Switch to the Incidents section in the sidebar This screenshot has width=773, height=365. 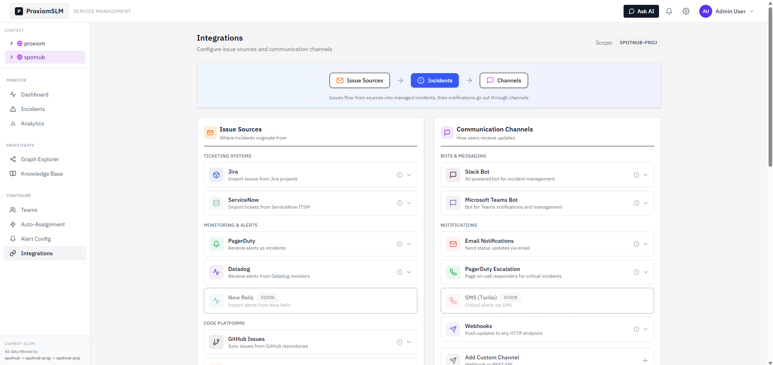(33, 109)
